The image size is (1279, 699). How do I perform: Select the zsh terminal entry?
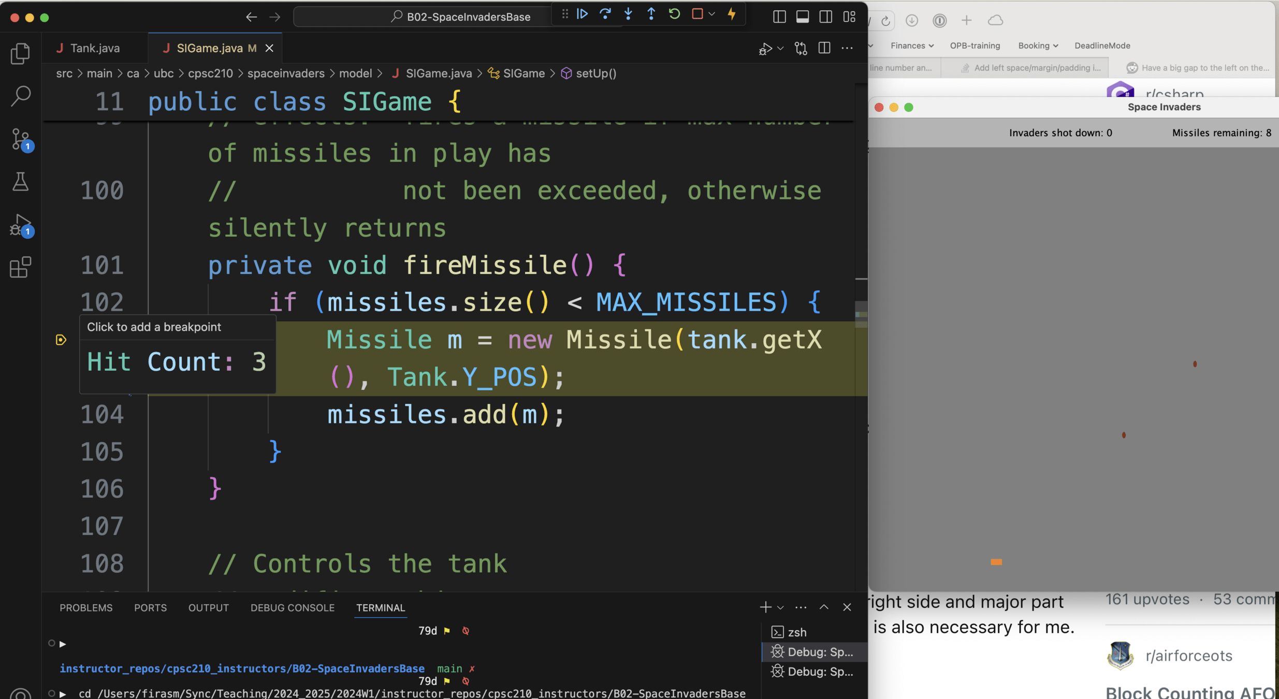(x=796, y=632)
